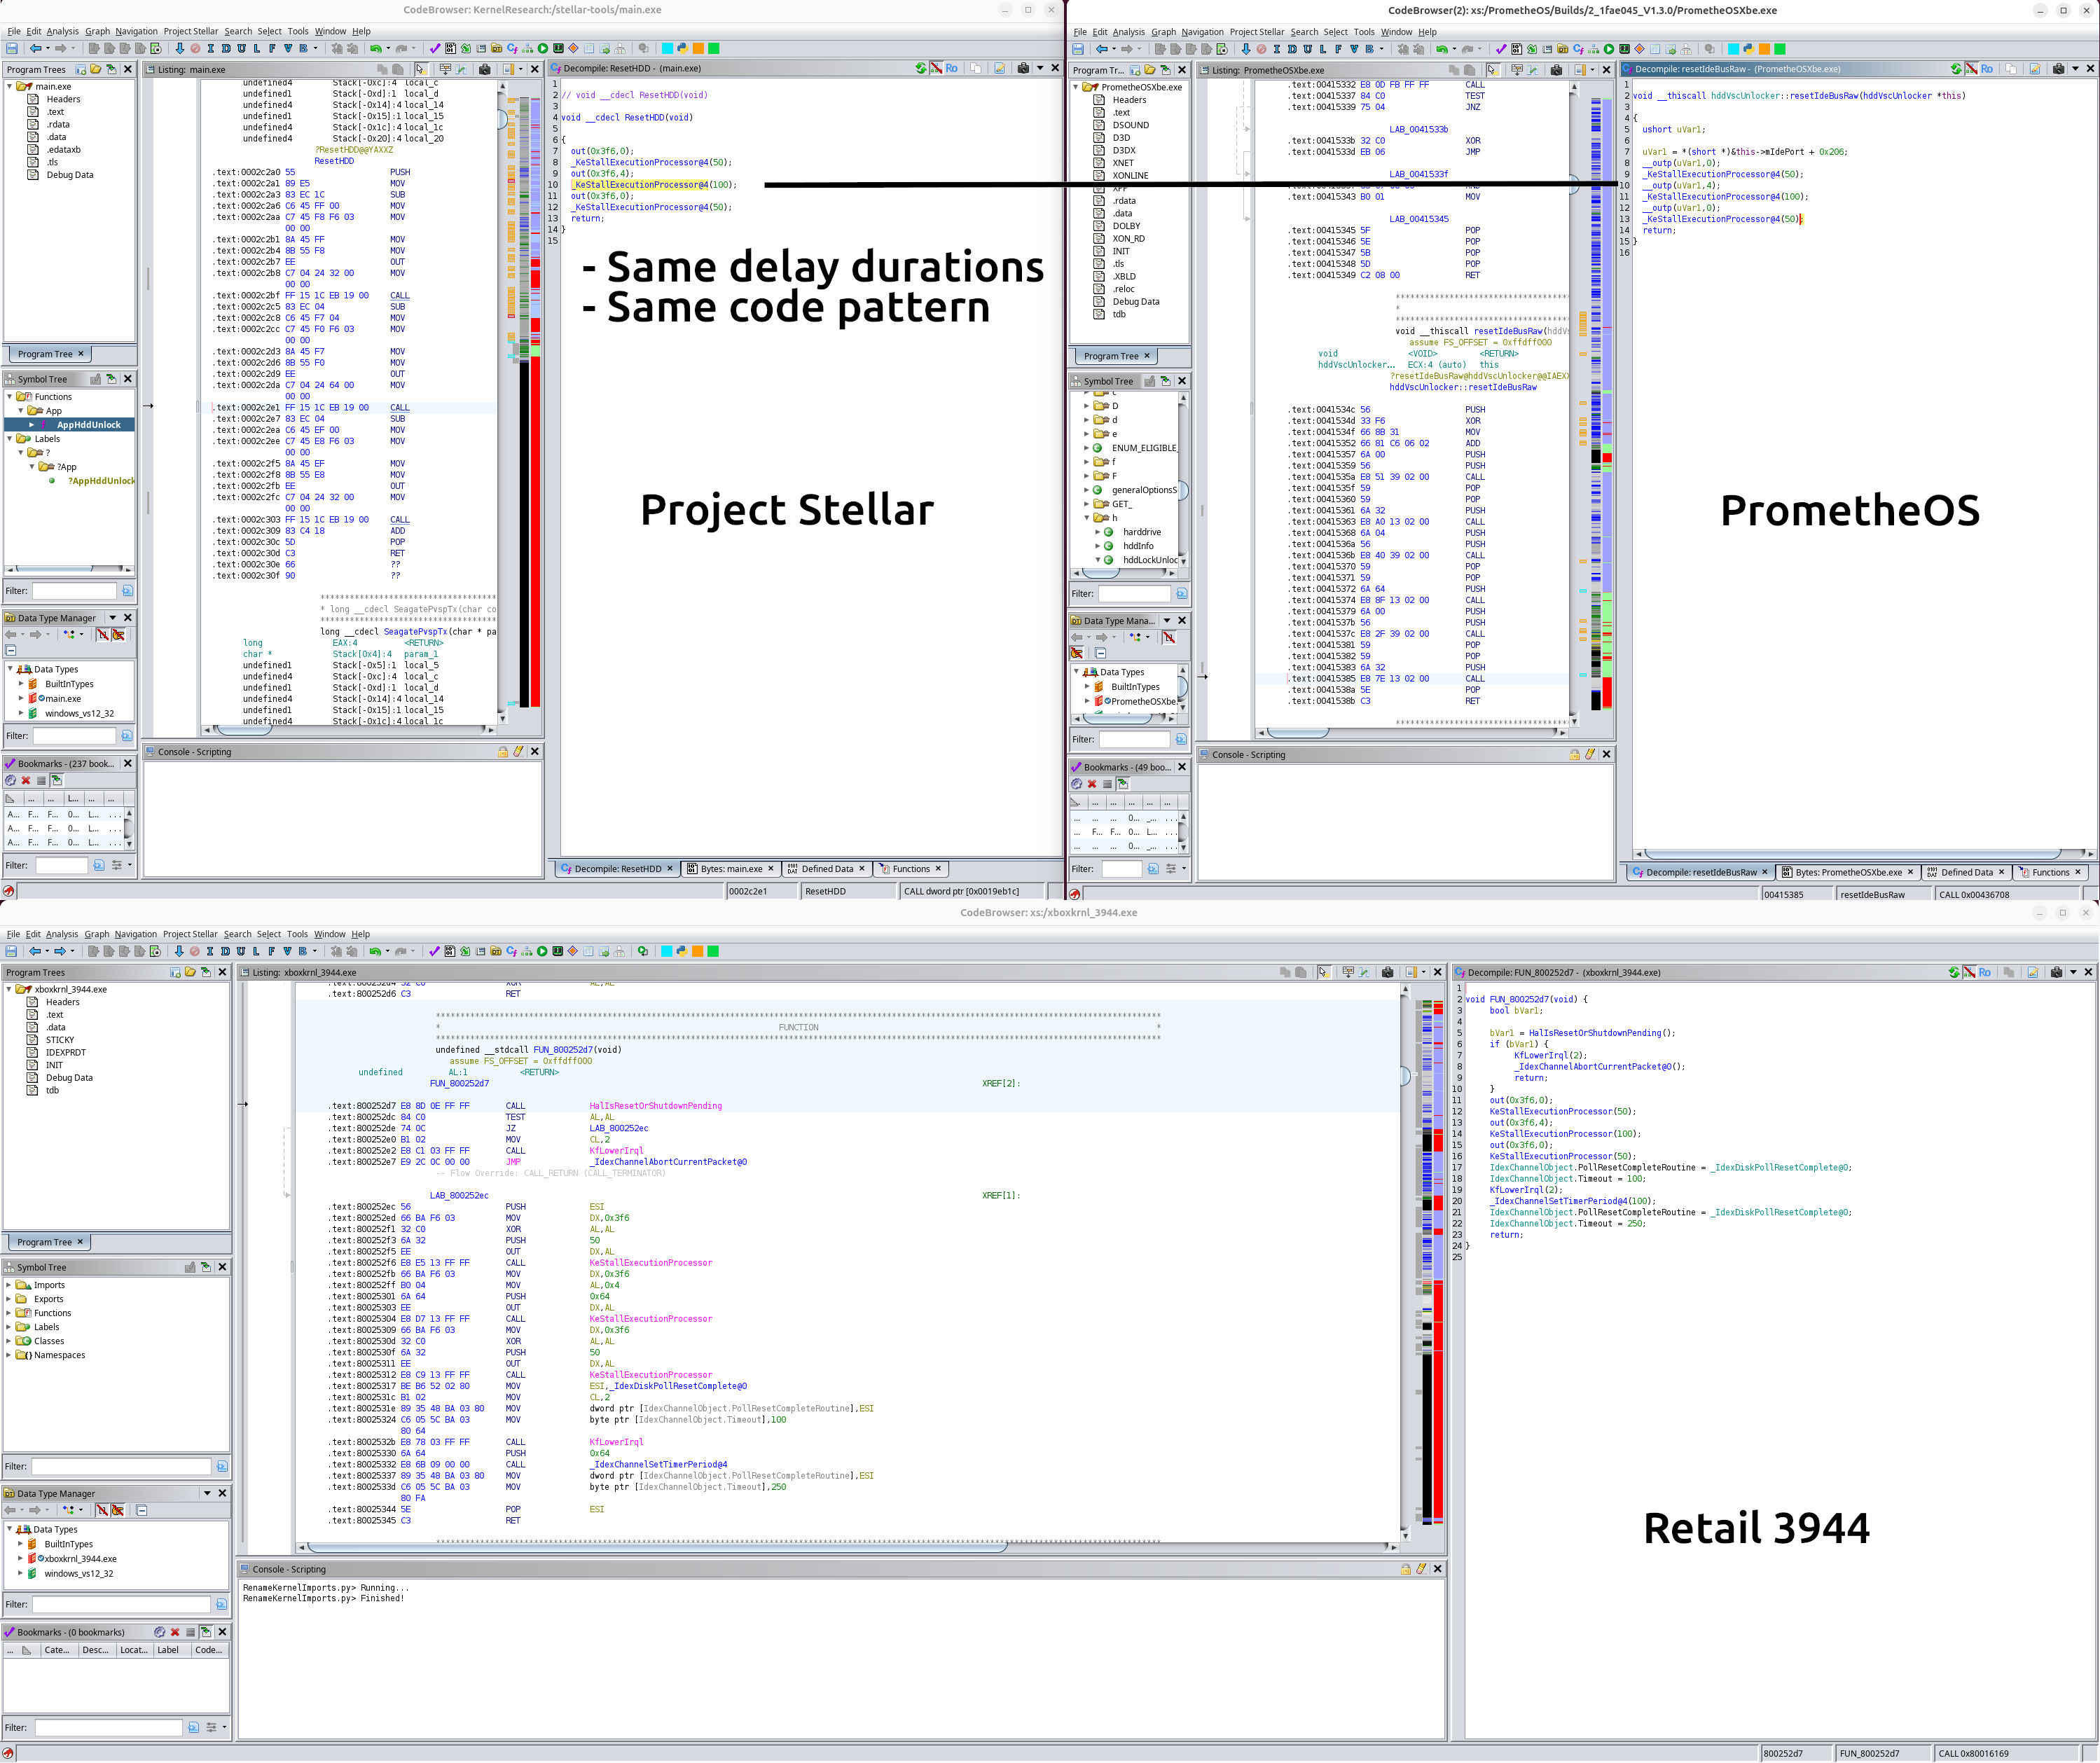Focus Symbol Tree filter field in main.exe window

pyautogui.click(x=74, y=591)
